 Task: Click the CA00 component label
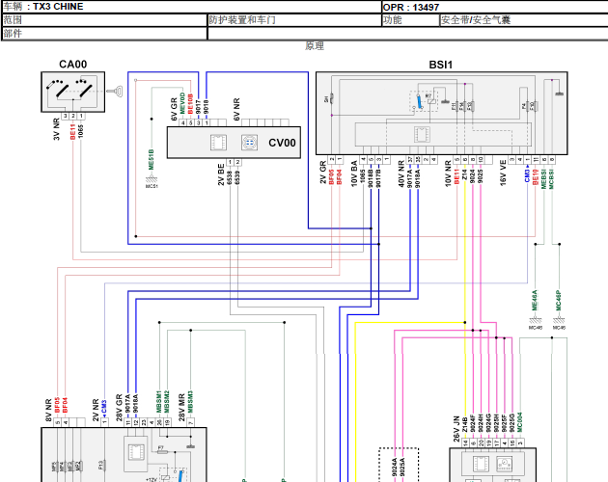(73, 65)
